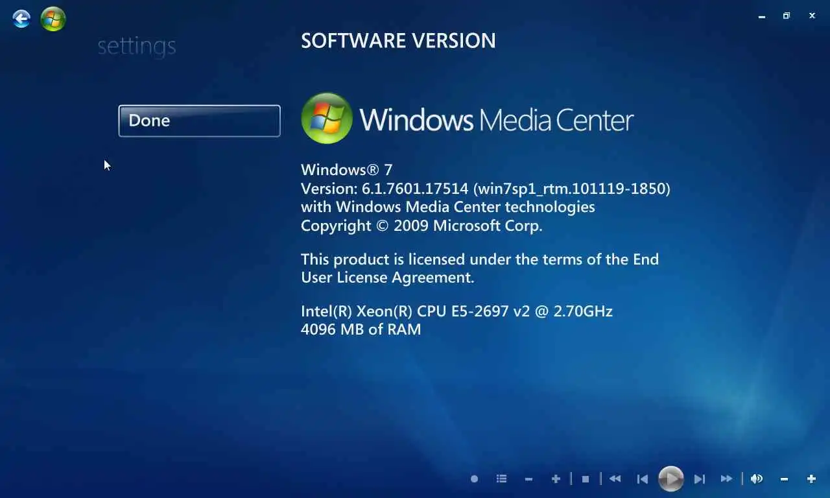The height and width of the screenshot is (498, 830).
Task: Restore down the Media Center window
Action: [787, 16]
